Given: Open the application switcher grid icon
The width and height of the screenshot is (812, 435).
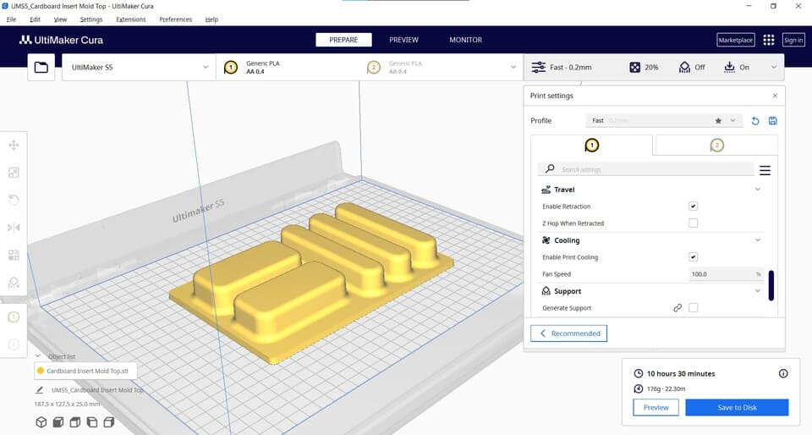Looking at the screenshot, I should point(769,40).
